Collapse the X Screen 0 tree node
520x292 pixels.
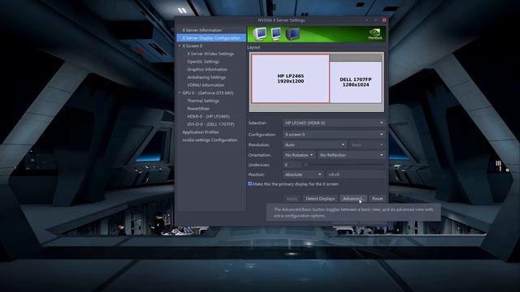180,46
